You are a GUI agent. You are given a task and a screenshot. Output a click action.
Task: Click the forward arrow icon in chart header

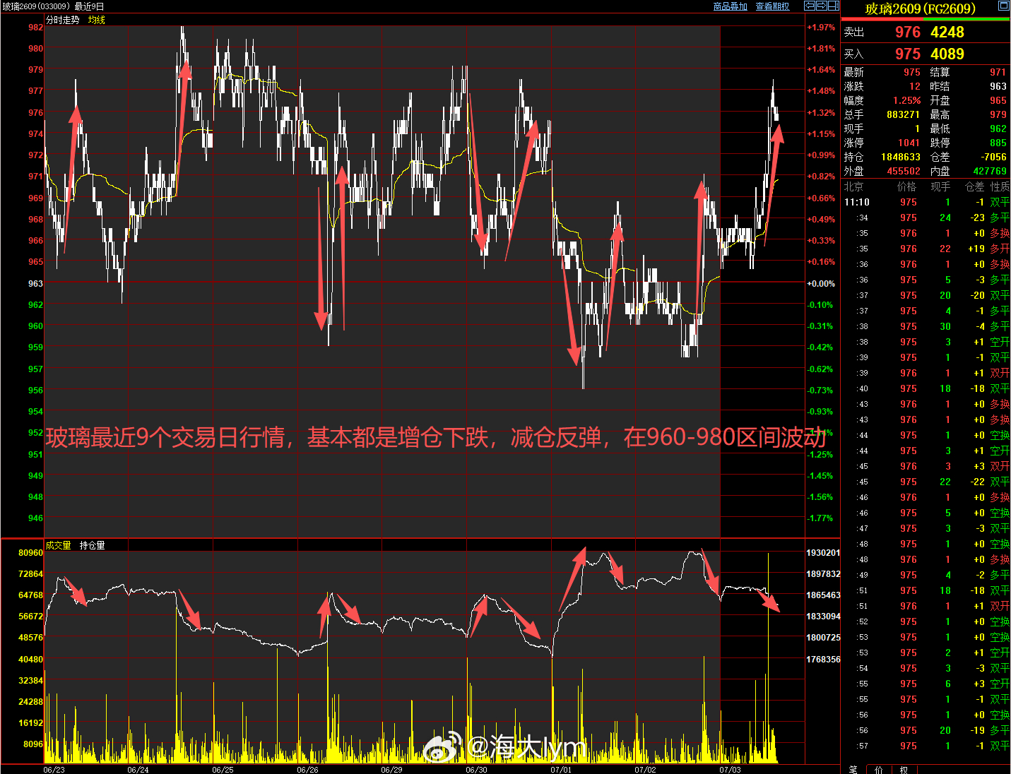click(x=822, y=6)
